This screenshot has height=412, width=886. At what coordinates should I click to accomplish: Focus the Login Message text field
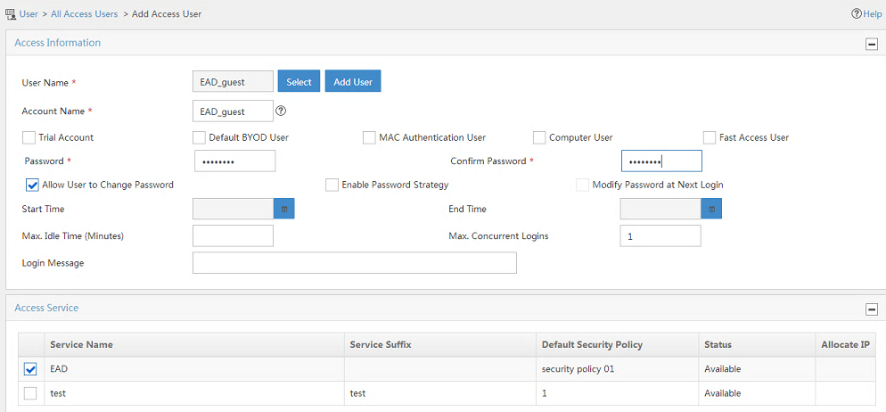point(354,263)
